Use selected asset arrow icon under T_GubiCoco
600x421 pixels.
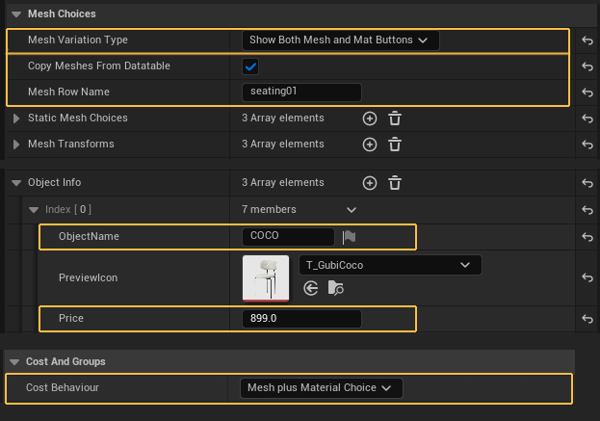point(311,287)
